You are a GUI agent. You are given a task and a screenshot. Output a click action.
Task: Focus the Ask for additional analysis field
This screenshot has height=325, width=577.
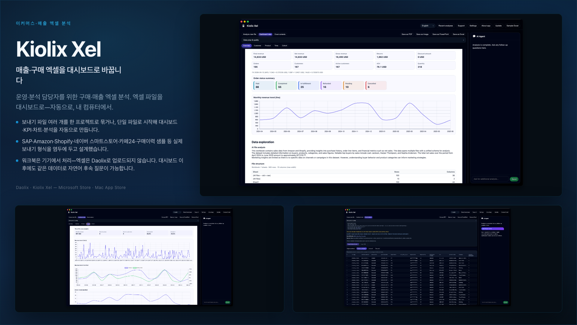coord(490,179)
